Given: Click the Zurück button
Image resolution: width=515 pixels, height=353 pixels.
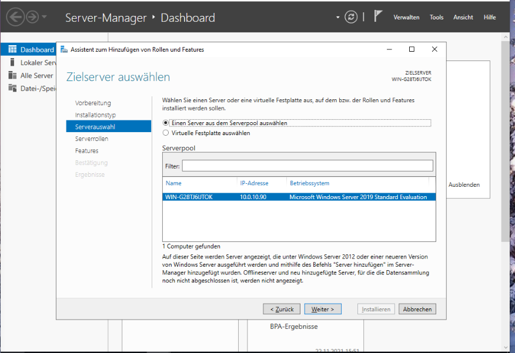Looking at the screenshot, I should pos(282,309).
